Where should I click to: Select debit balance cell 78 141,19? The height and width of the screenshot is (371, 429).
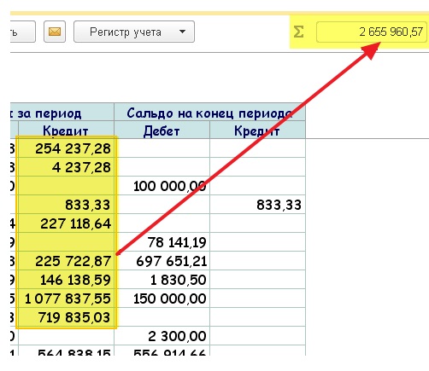click(162, 242)
